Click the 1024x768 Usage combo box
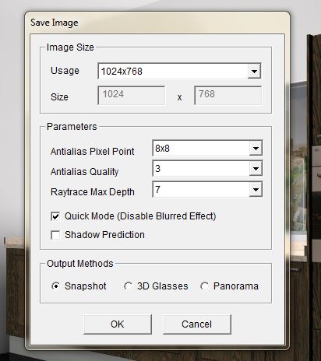321x361 pixels. (x=179, y=71)
